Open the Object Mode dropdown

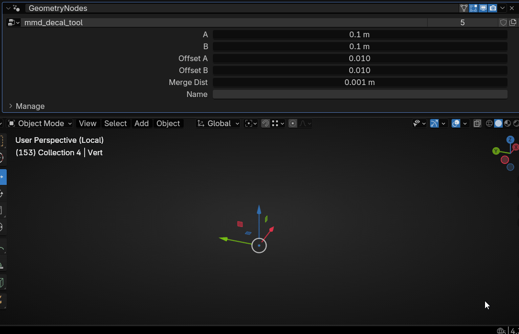click(40, 123)
